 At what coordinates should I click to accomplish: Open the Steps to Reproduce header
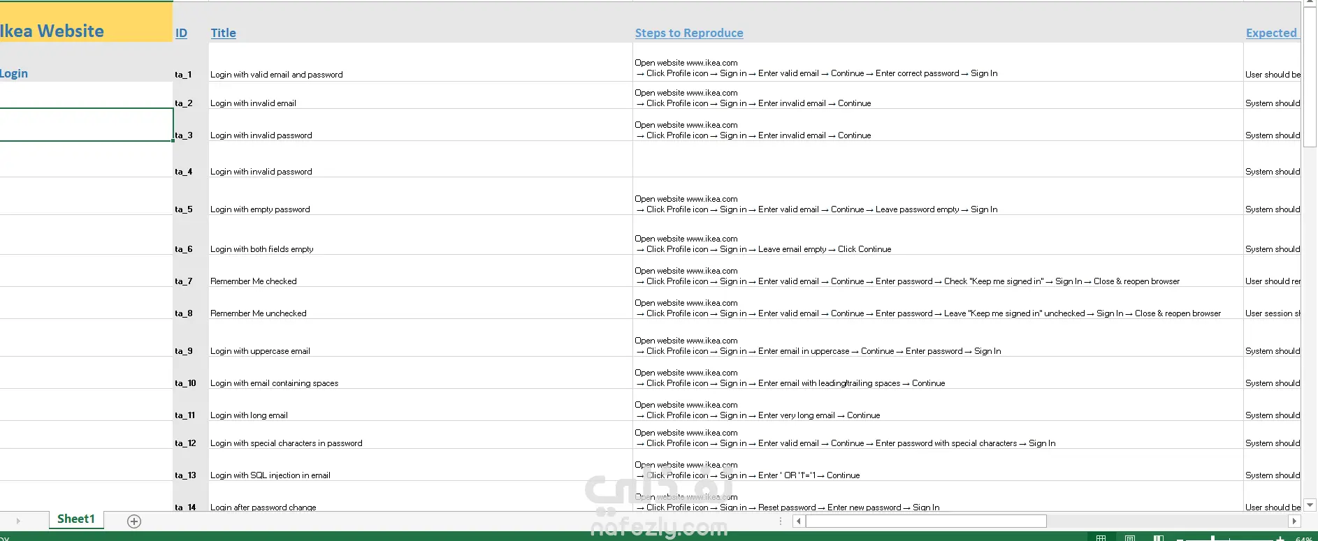point(689,33)
